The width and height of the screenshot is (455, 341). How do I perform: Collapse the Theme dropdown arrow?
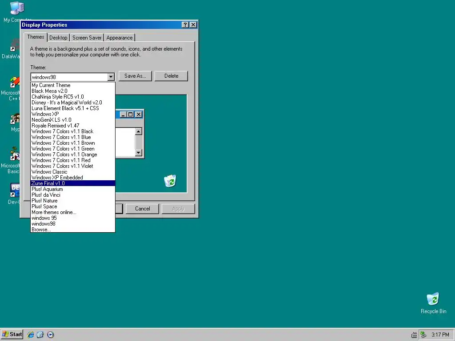pyautogui.click(x=111, y=77)
